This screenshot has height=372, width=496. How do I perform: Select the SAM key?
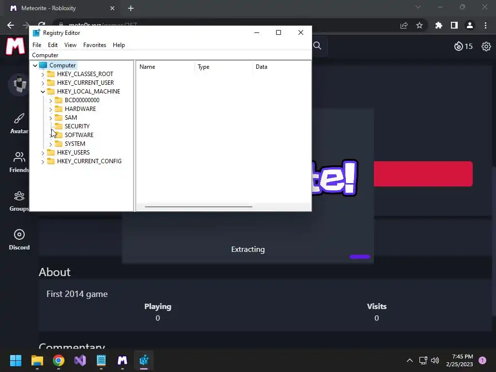71,117
